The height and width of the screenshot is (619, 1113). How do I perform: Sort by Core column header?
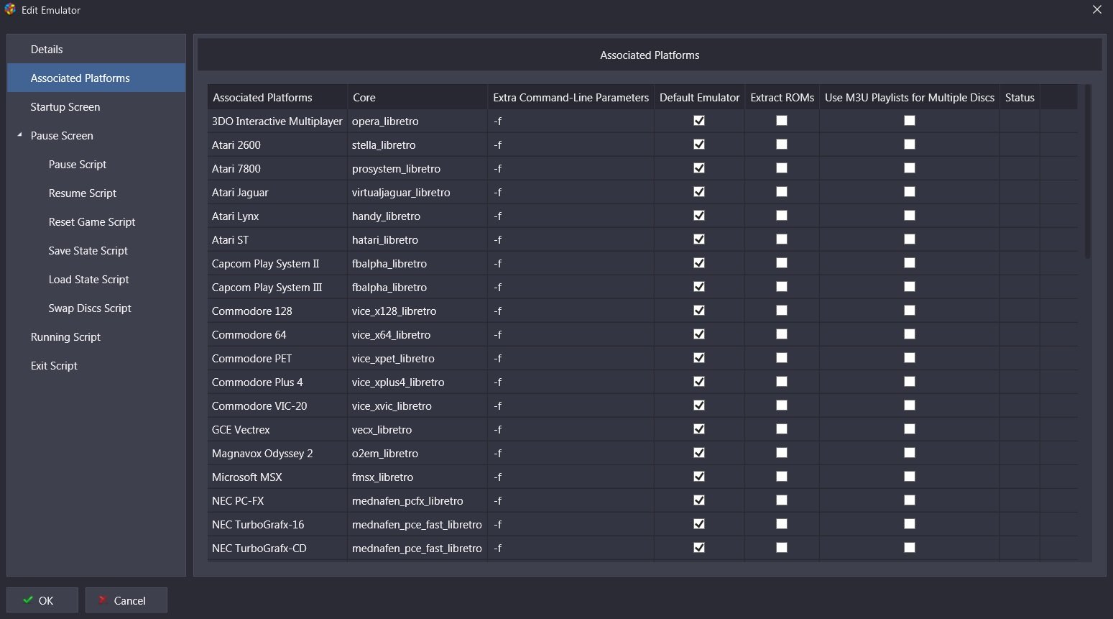pos(417,97)
